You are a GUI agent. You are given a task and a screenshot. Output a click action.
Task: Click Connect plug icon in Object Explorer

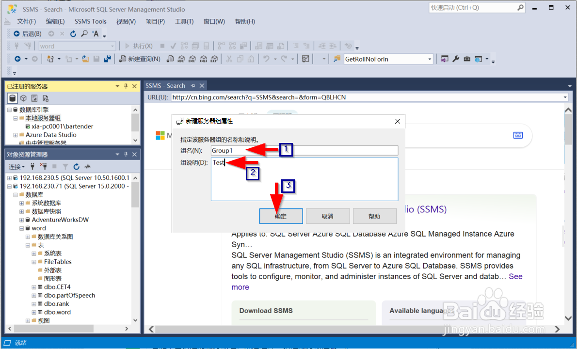point(32,167)
